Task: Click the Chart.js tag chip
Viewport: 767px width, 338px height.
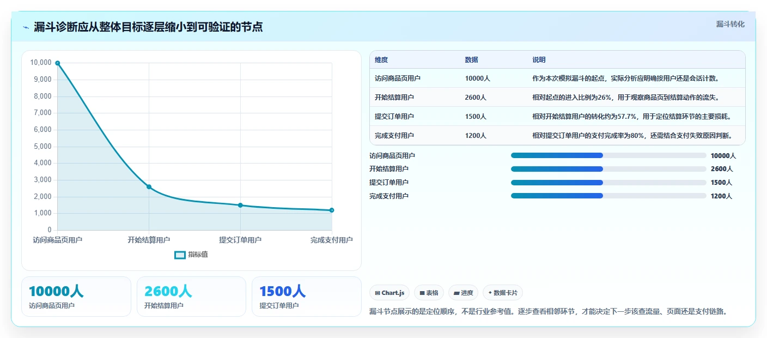Action: click(x=389, y=293)
